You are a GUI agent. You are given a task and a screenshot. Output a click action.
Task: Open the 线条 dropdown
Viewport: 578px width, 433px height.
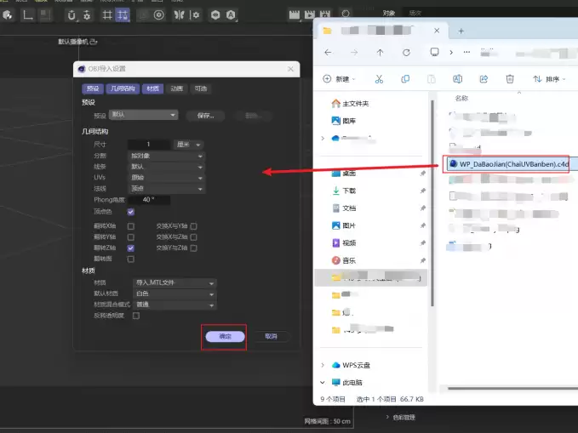[x=166, y=167]
